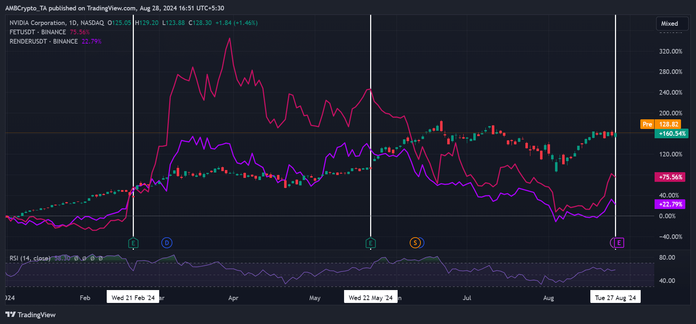Click the Tue 27 Aug '24 date label
The height and width of the screenshot is (324, 696).
tap(615, 298)
